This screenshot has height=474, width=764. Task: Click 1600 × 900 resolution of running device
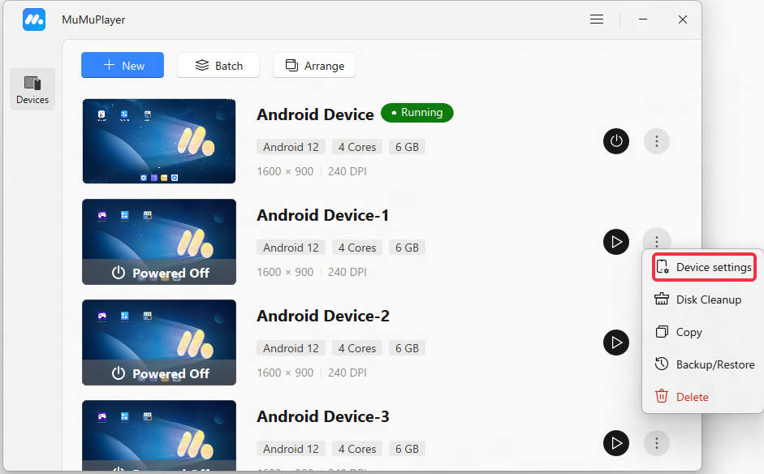point(285,171)
